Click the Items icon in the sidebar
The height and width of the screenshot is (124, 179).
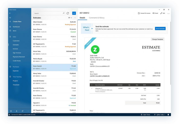tap(10, 31)
